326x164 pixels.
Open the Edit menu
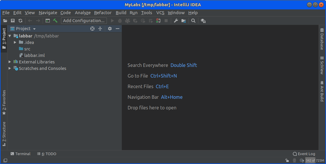coord(17,13)
